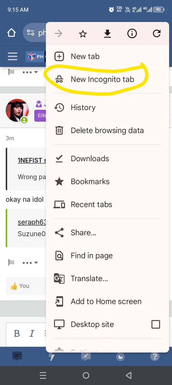Image resolution: width=172 pixels, height=385 pixels.
Task: Tap the bold B editor icon
Action: coord(17,334)
